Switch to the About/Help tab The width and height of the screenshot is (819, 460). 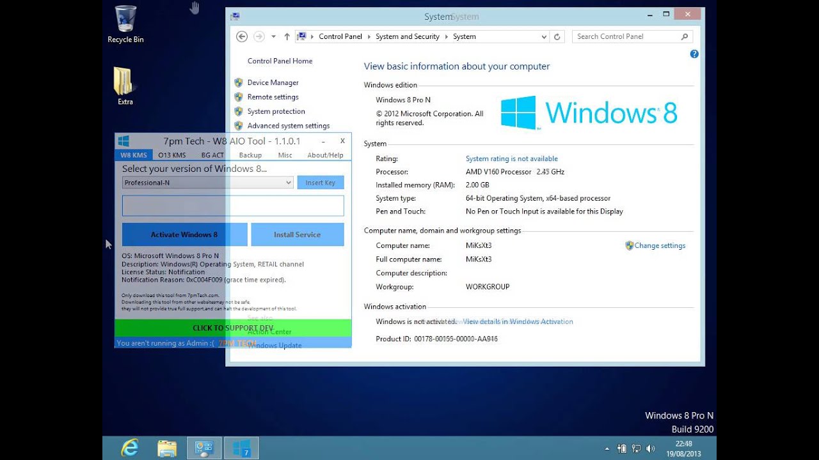pyautogui.click(x=325, y=155)
